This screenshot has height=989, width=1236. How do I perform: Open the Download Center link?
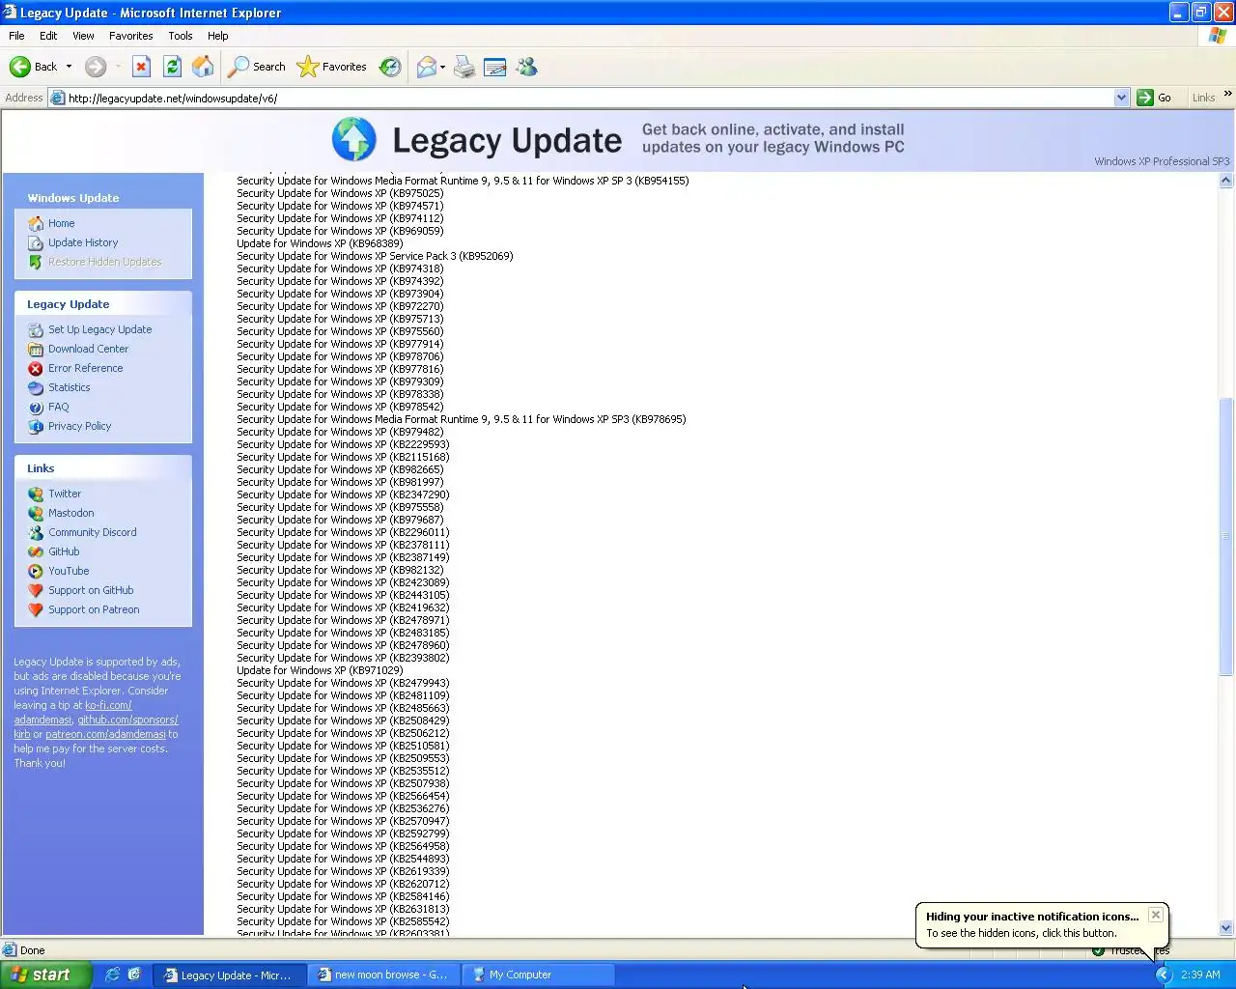pyautogui.click(x=88, y=349)
